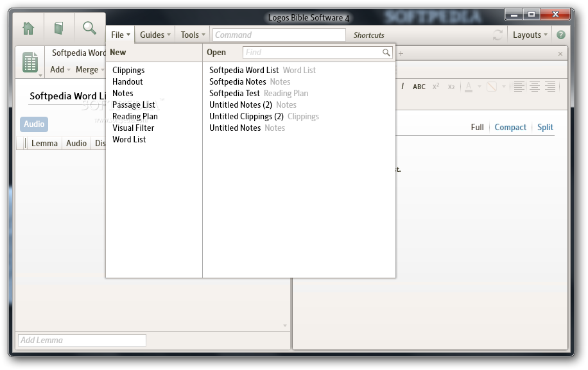Expand the Merge dropdown
The height and width of the screenshot is (370, 588).
coord(90,70)
